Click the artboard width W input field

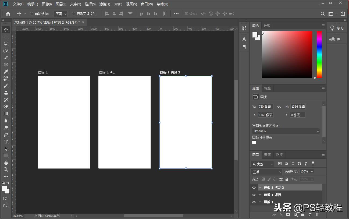(265, 107)
